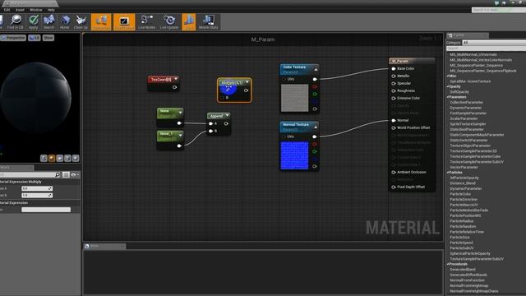Click the Specular input pin
The height and width of the screenshot is (296, 526).
[394, 84]
